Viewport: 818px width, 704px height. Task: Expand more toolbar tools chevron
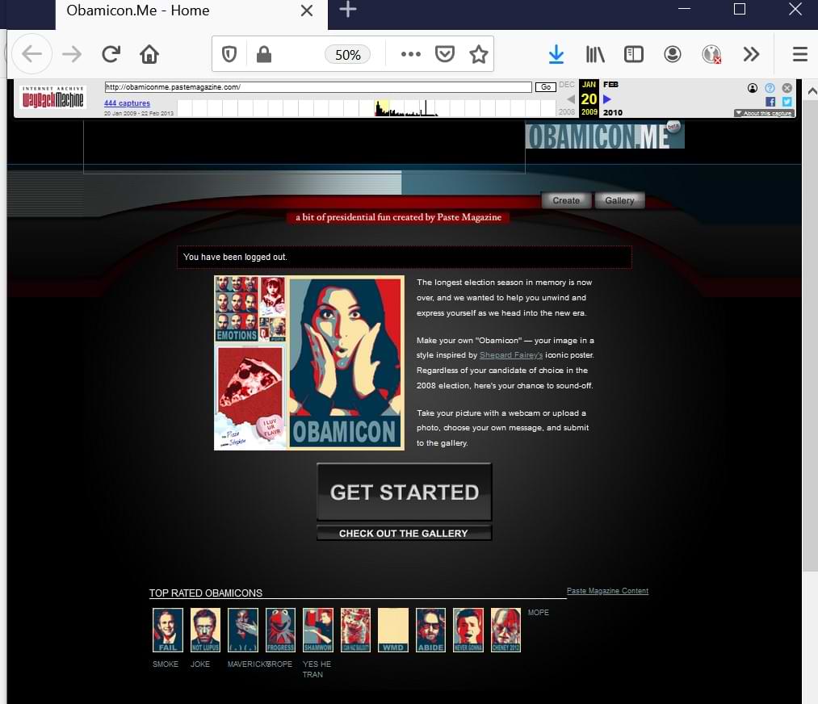point(751,54)
